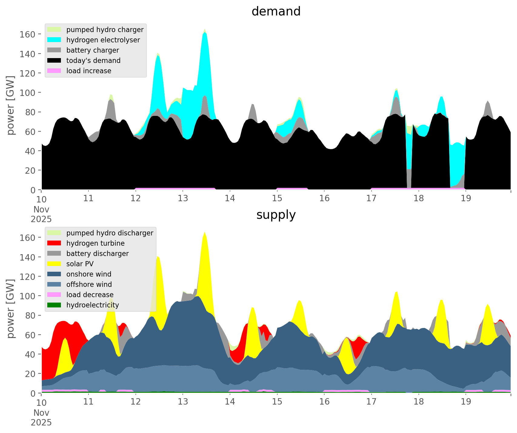This screenshot has width=517, height=433.
Task: Click the demand chart power [GW] axis label
Action: coord(11,106)
